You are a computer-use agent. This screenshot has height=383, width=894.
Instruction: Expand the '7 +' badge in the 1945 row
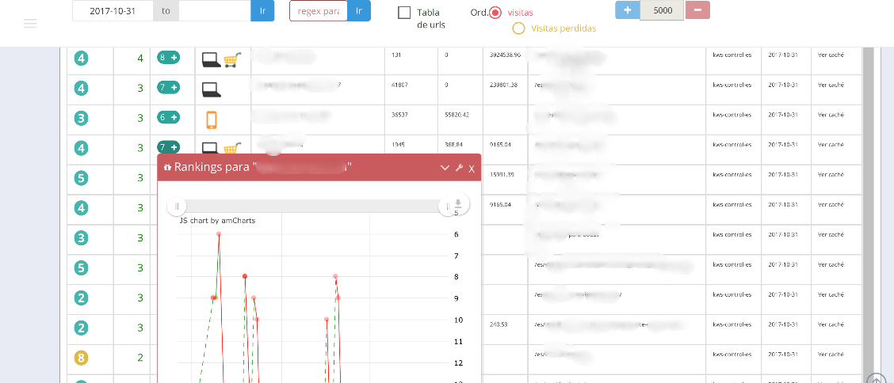[168, 147]
